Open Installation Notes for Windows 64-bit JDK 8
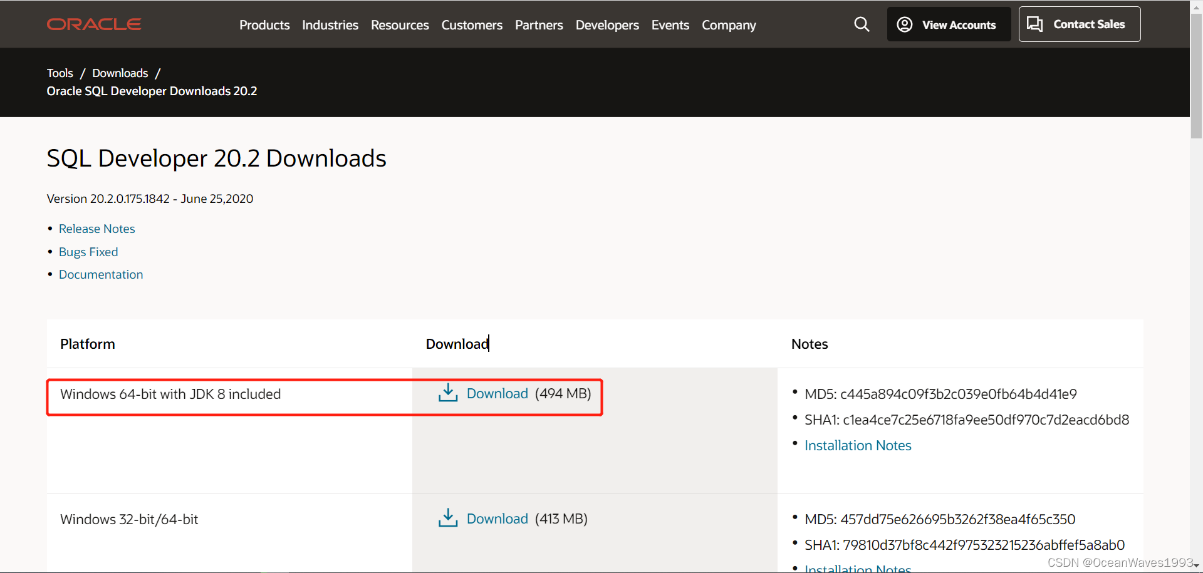The height and width of the screenshot is (573, 1203). [858, 445]
